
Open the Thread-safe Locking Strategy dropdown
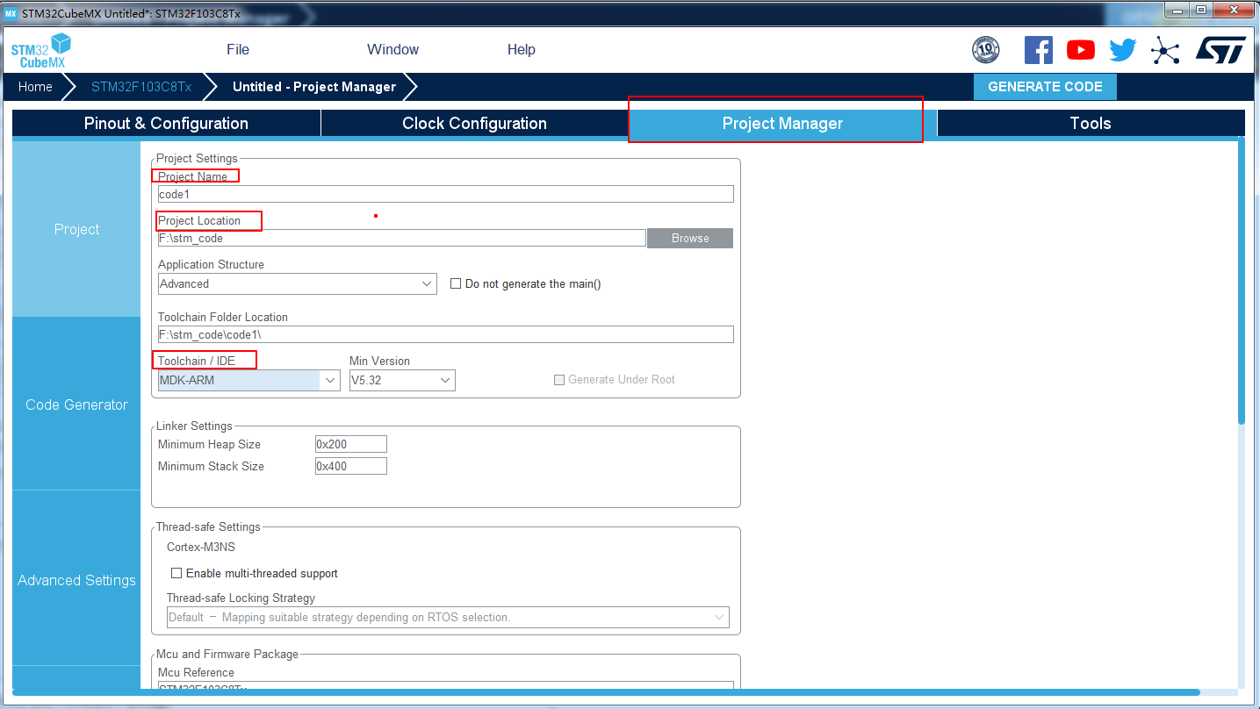point(448,618)
